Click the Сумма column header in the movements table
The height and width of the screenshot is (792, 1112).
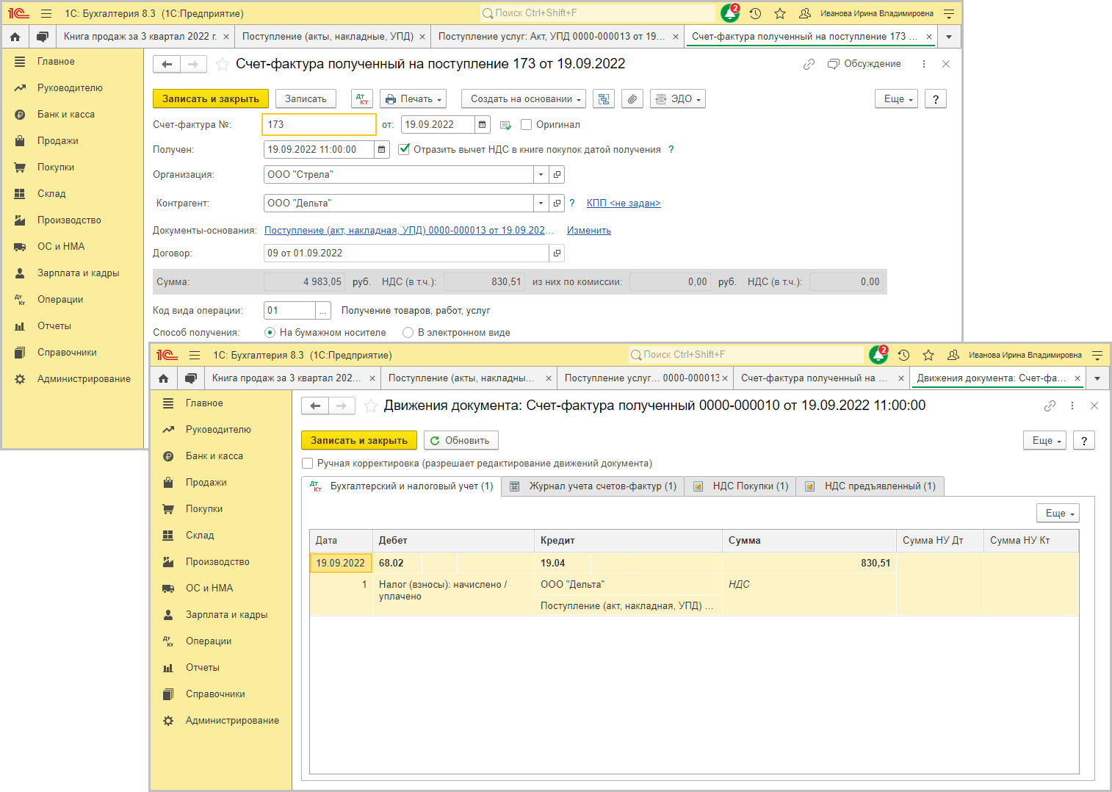pos(809,541)
